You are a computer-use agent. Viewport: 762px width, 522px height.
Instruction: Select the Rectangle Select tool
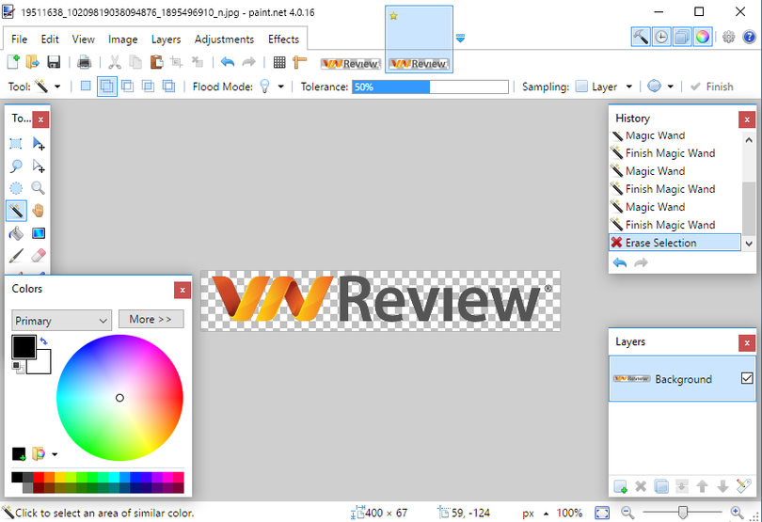point(16,144)
